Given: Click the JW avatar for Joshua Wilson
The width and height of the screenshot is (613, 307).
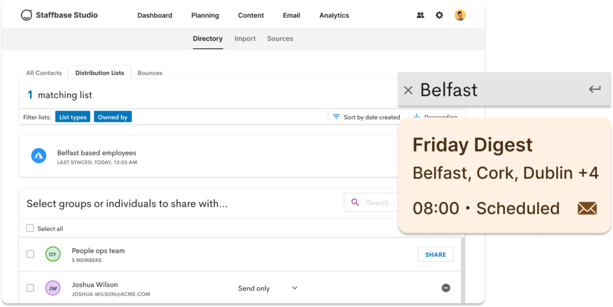Looking at the screenshot, I should [x=53, y=288].
